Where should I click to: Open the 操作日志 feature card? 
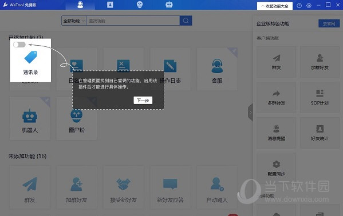point(170,69)
